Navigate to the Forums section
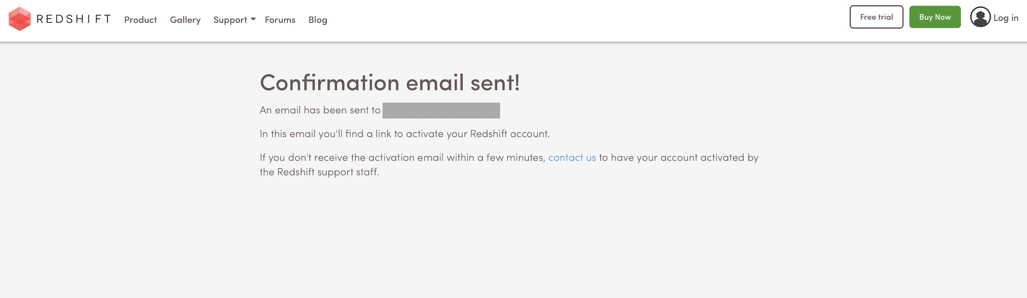 tap(280, 20)
